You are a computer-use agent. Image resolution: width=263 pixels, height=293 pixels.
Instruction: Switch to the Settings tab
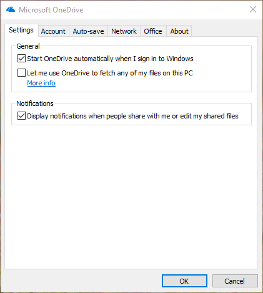pyautogui.click(x=21, y=31)
